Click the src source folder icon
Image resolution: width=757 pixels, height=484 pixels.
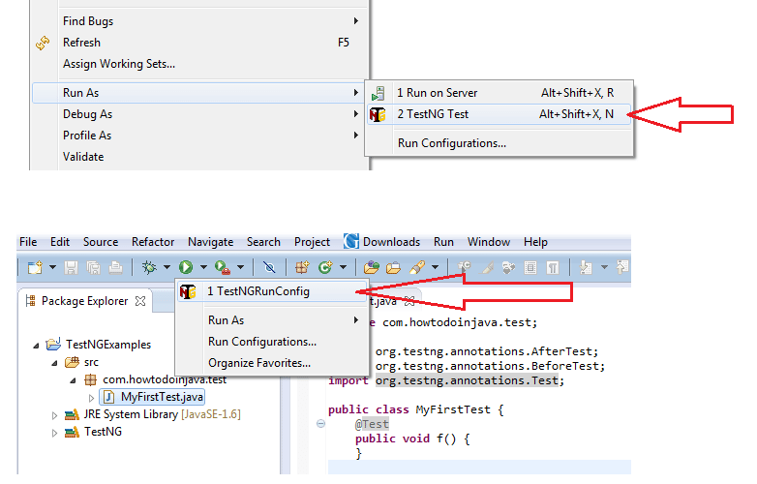pos(72,362)
